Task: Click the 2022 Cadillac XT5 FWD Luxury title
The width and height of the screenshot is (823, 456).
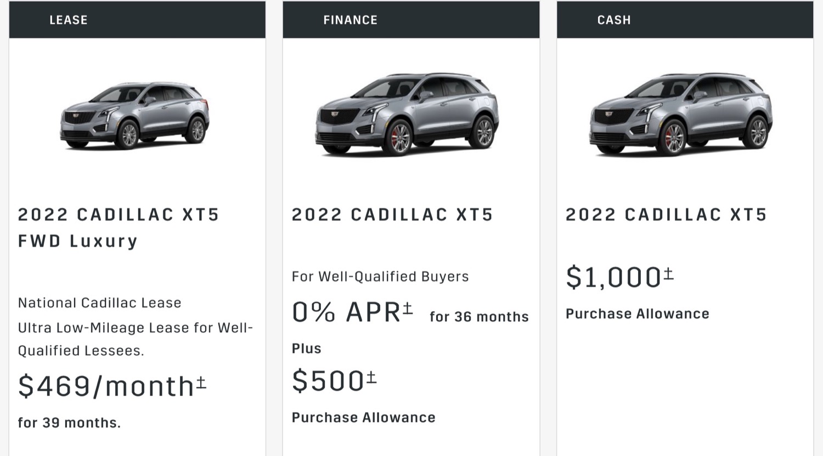Action: pos(119,227)
